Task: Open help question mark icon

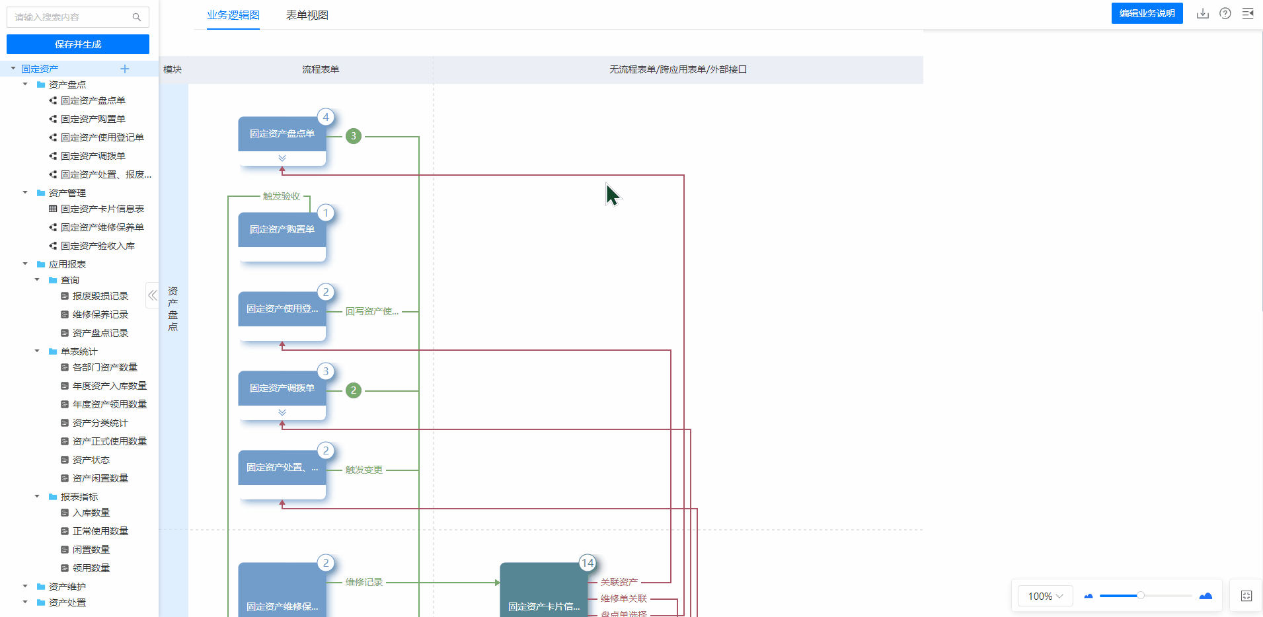Action: [x=1225, y=13]
